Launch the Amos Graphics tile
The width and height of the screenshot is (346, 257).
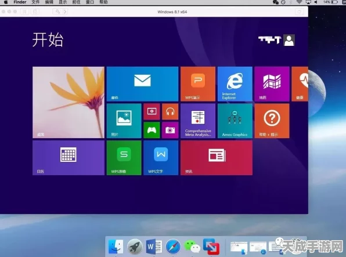(235, 121)
